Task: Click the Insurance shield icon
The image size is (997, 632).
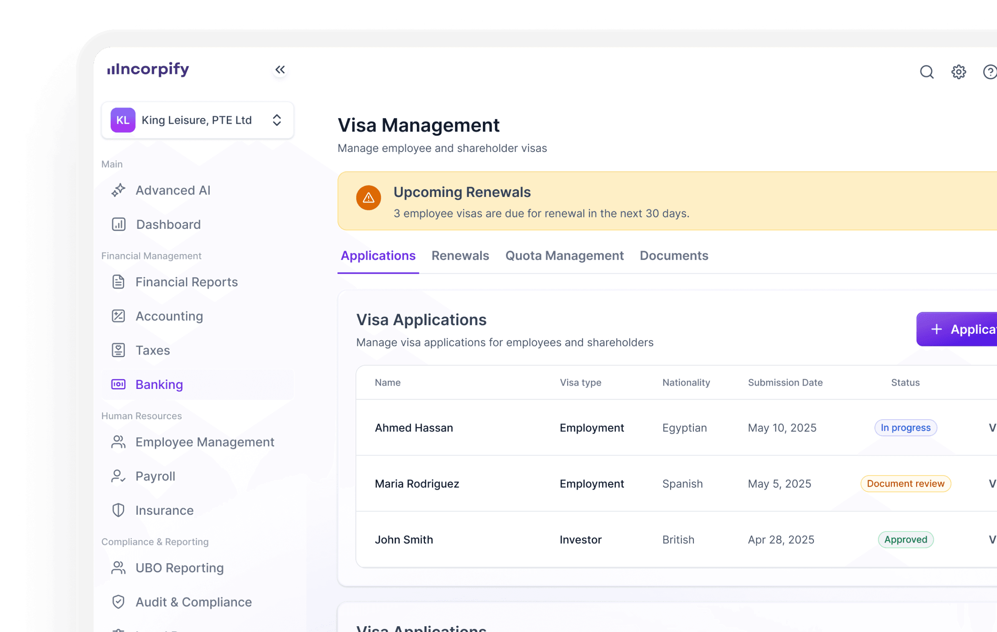Action: (x=118, y=510)
